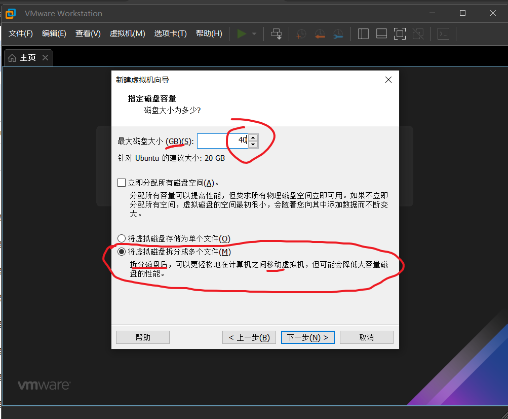Screen dimensions: 508x419
Task: Click take snapshot clock icon
Action: click(x=301, y=34)
